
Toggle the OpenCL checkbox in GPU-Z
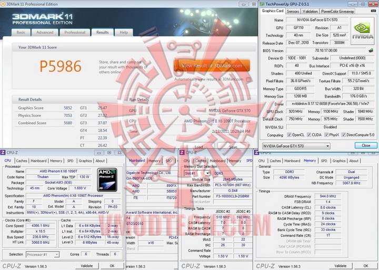coord(289,135)
